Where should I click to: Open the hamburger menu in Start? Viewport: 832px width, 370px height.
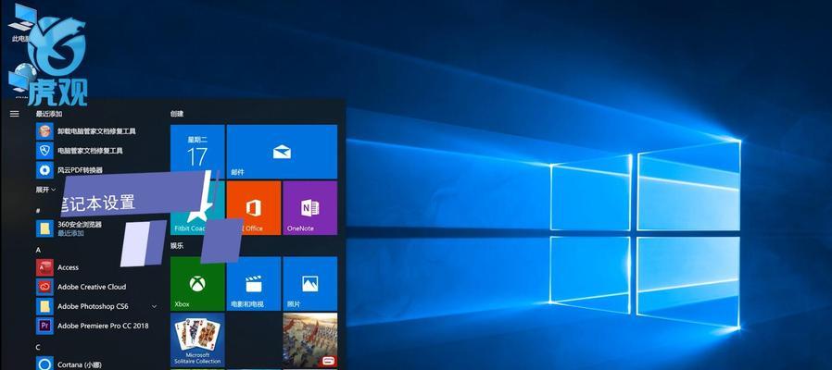(14, 114)
